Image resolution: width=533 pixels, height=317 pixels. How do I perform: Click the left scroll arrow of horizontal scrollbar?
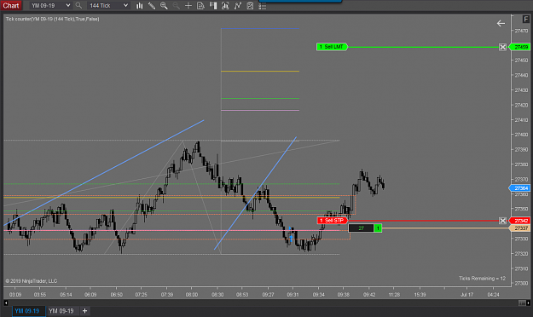pos(6,303)
